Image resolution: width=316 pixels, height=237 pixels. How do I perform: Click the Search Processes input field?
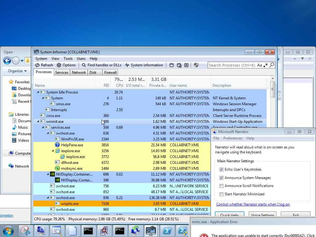pyautogui.click(x=232, y=65)
